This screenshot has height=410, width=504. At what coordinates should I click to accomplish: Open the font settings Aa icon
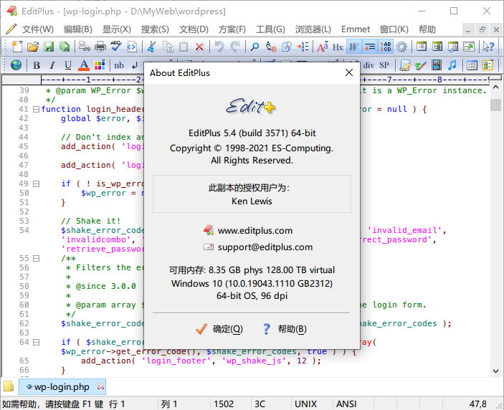pos(323,47)
